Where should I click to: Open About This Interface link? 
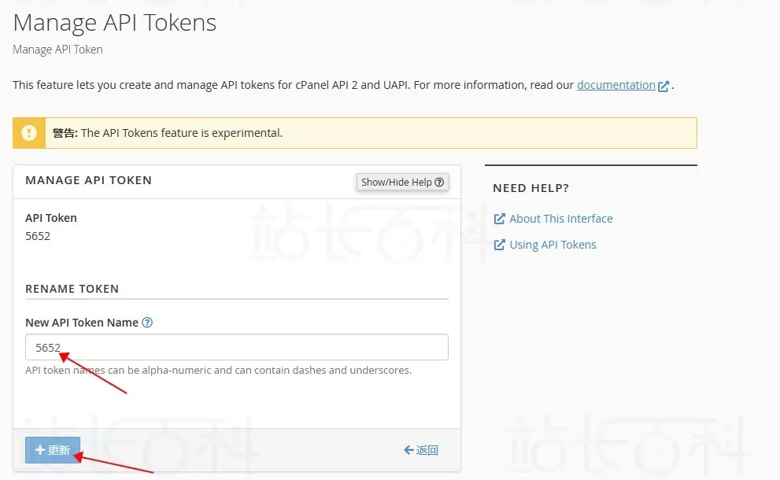pos(560,219)
